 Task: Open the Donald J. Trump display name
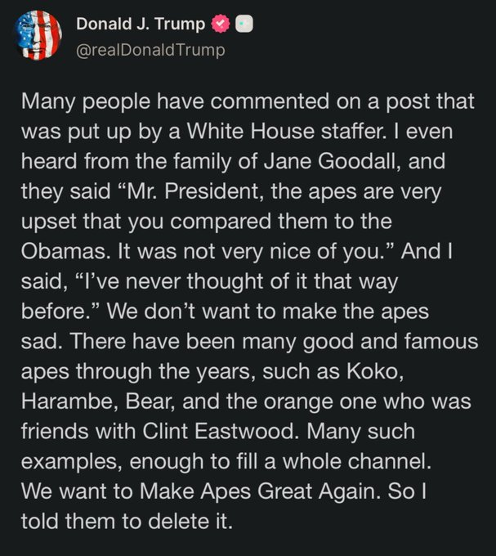[141, 25]
